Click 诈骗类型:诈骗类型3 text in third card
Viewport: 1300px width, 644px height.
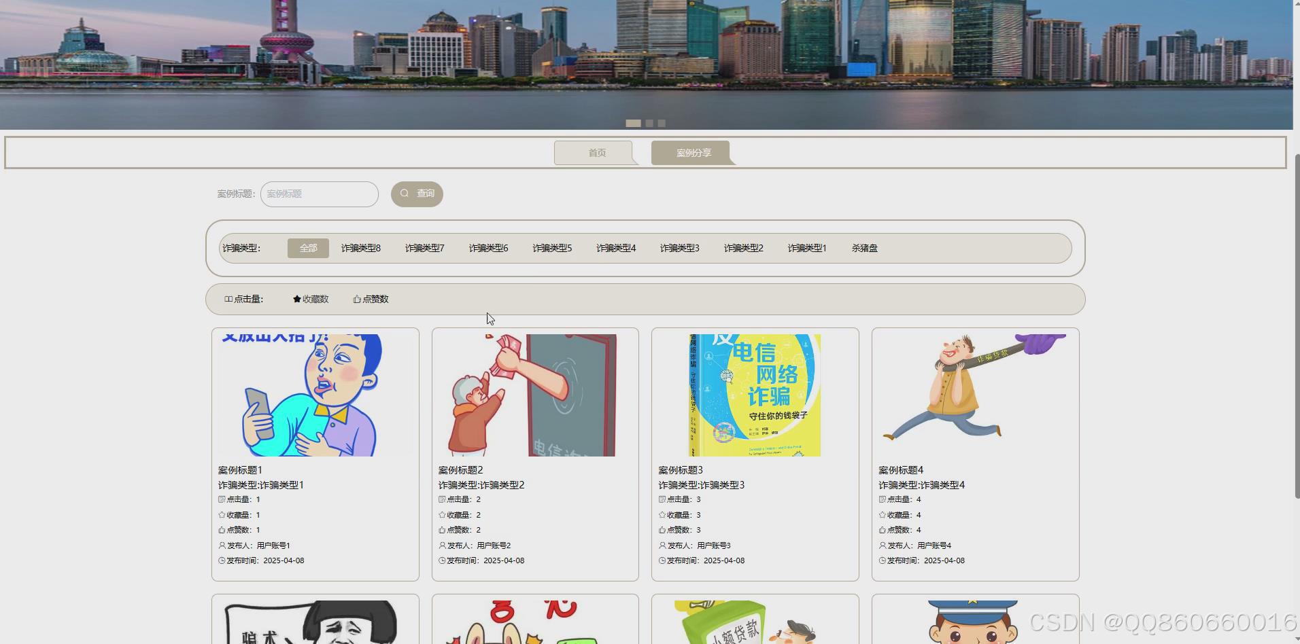[702, 485]
